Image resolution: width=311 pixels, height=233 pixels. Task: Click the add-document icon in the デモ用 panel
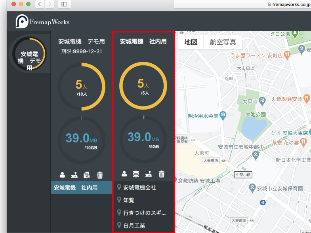(87, 174)
